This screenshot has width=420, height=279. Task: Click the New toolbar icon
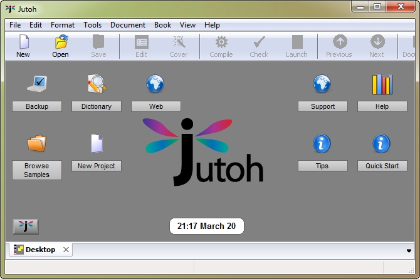pos(24,42)
